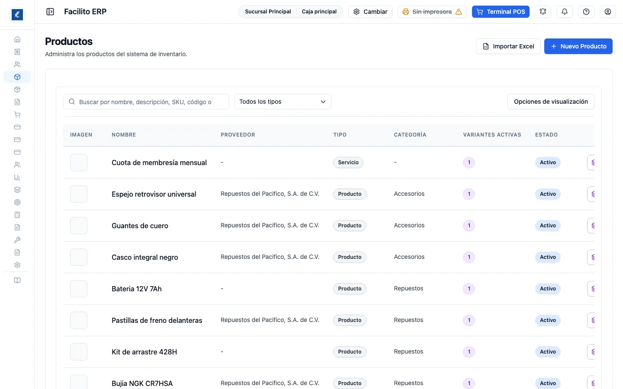Expand the Todos los tipos dropdown
623x389 pixels.
coord(283,102)
